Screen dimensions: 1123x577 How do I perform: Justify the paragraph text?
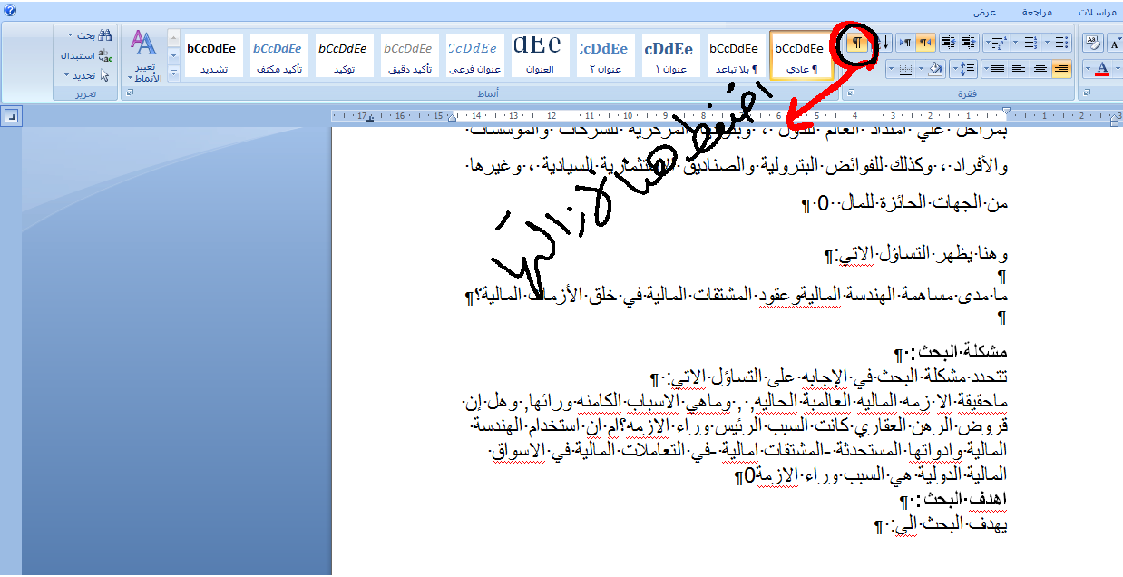tap(999, 69)
